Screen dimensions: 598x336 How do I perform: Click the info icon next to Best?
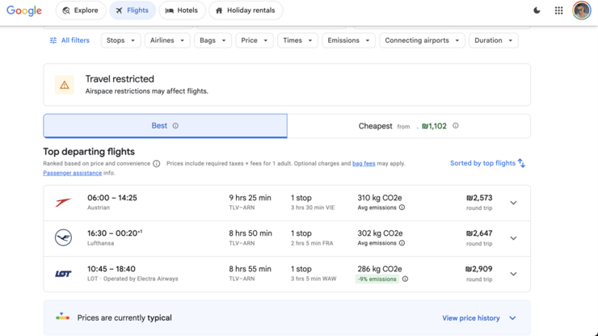coord(175,126)
